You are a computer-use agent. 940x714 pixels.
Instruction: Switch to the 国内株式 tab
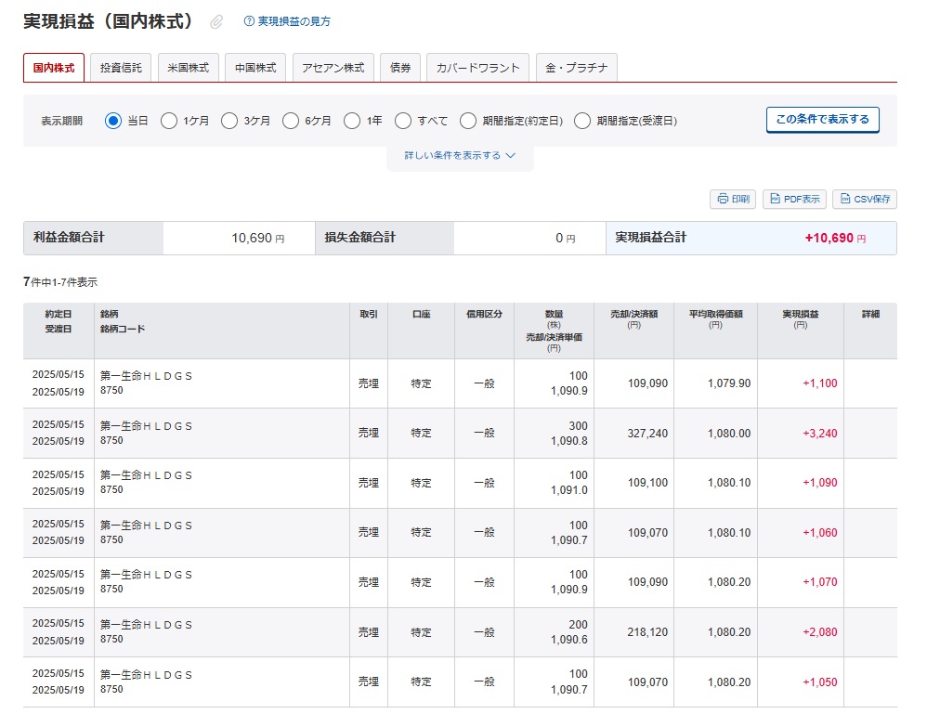point(54,68)
